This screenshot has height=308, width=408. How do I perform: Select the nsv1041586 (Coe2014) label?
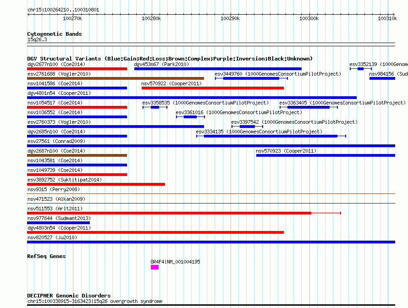(55, 83)
